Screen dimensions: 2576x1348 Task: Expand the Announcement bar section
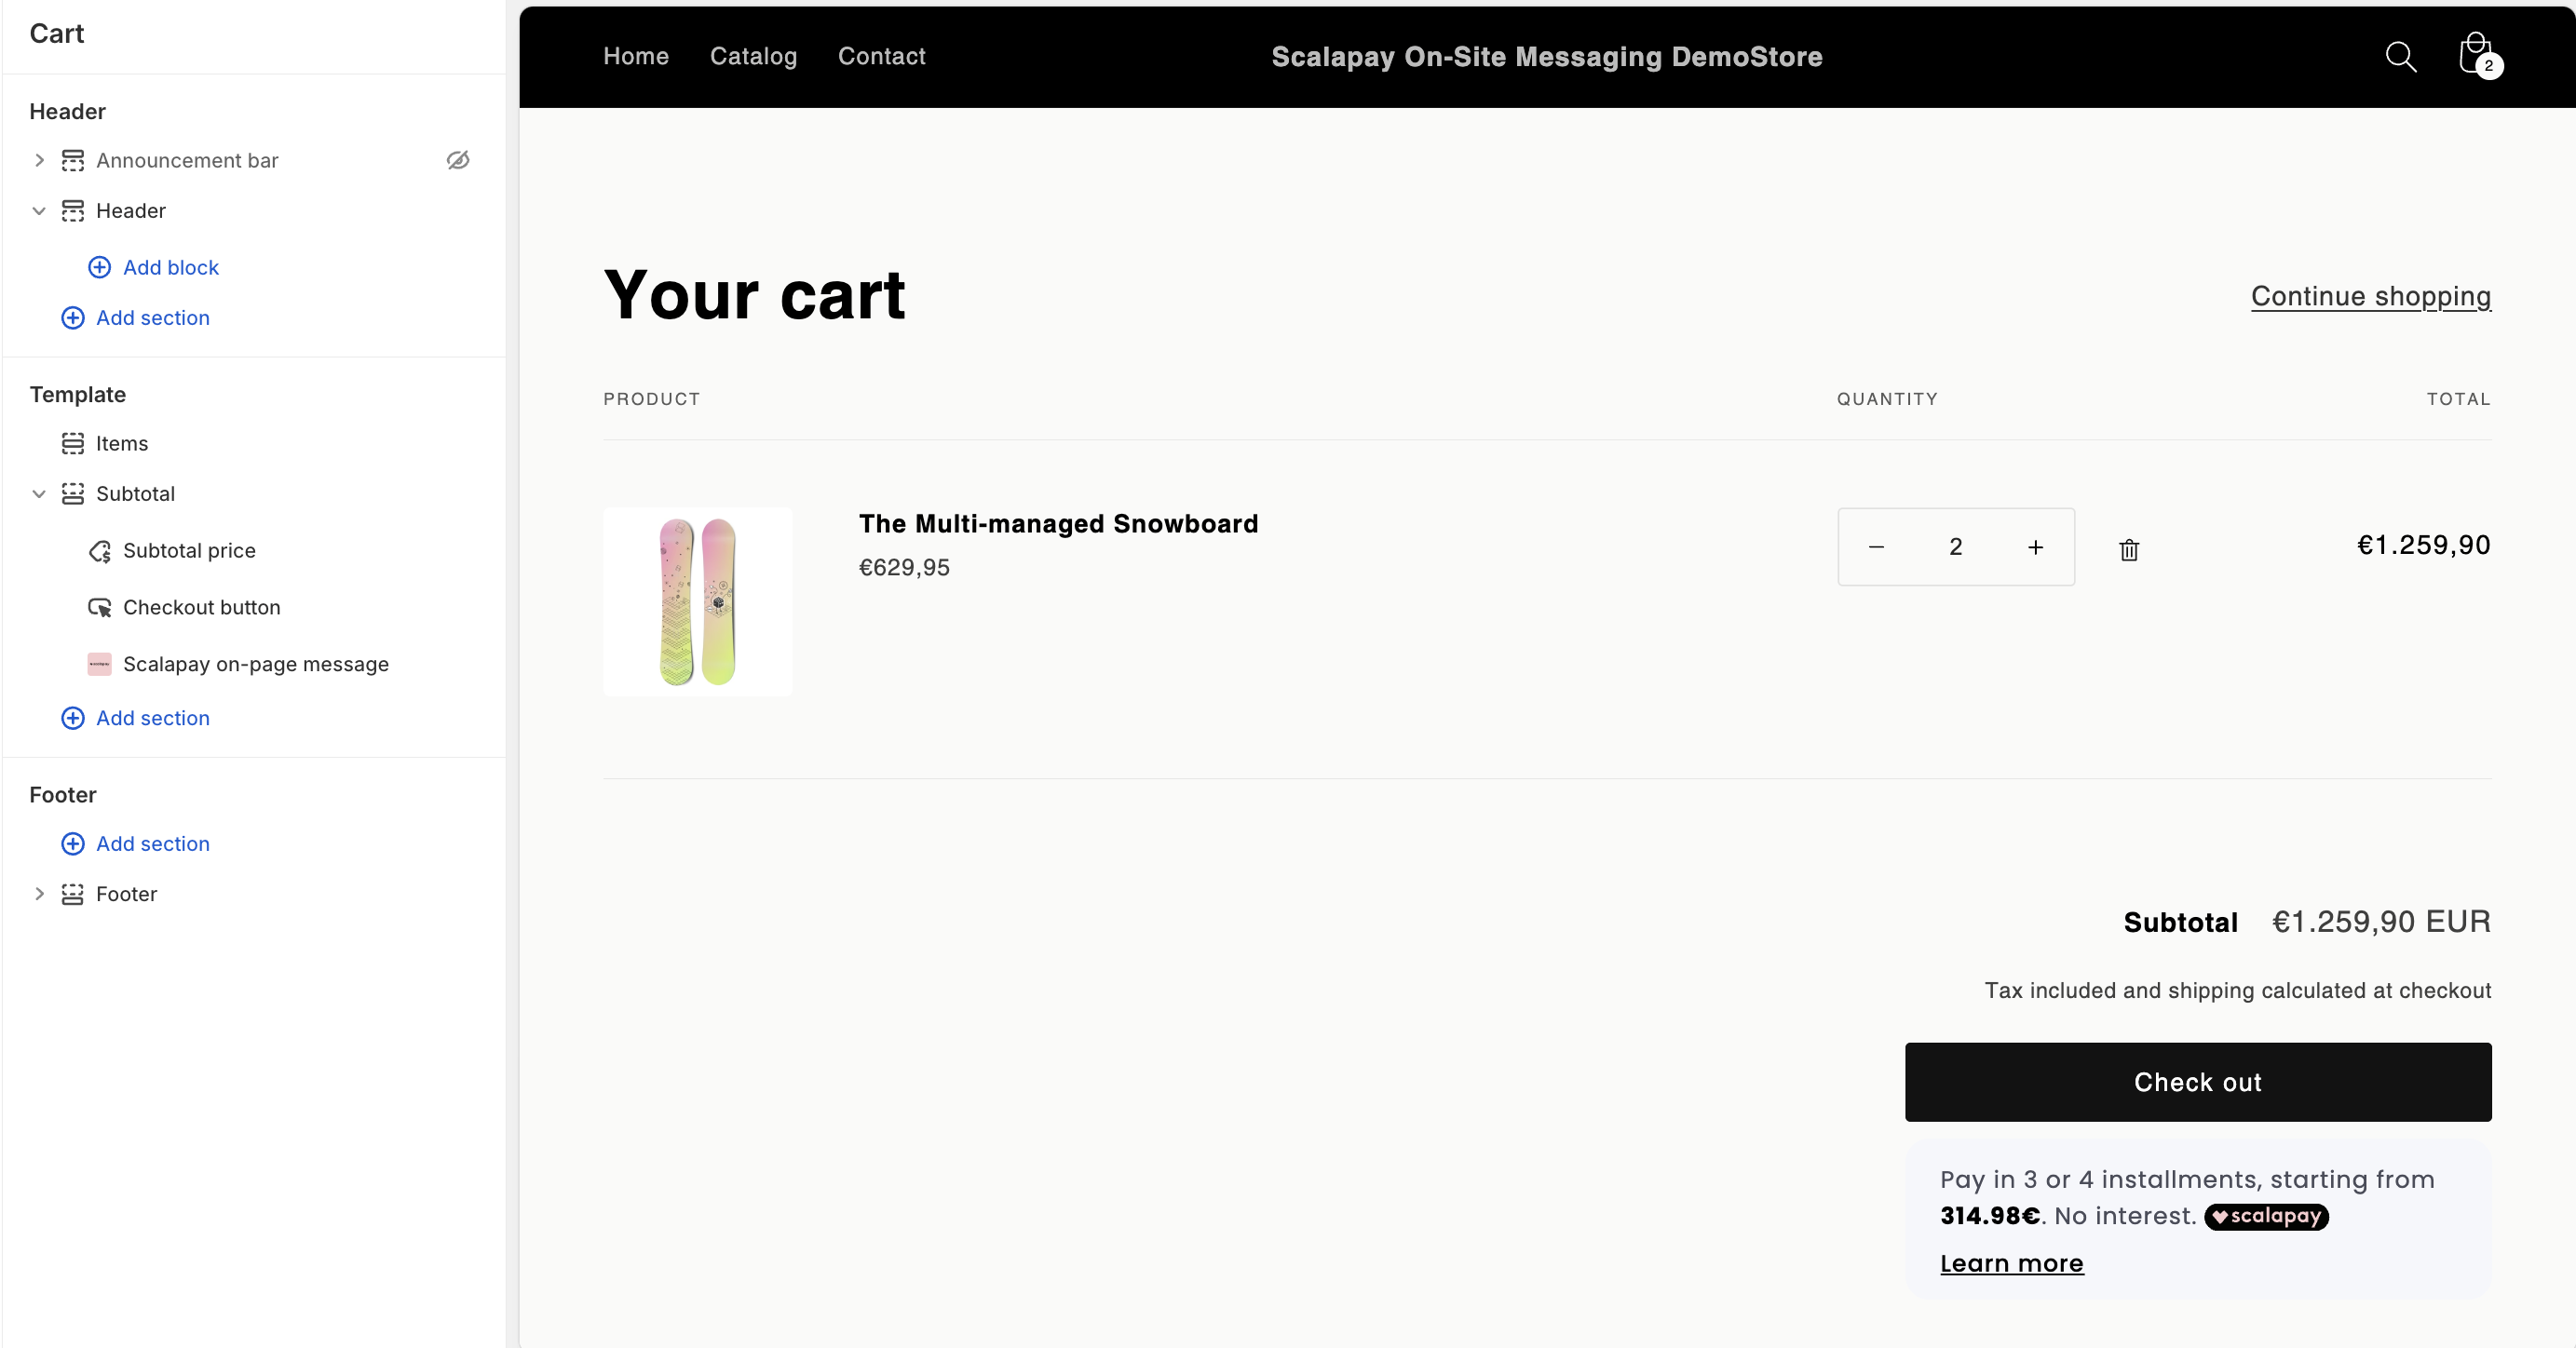pos(39,160)
